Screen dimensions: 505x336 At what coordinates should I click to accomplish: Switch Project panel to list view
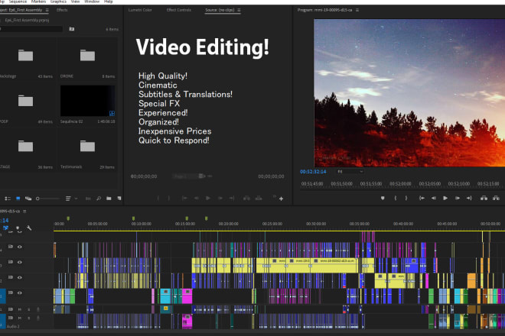[8, 199]
